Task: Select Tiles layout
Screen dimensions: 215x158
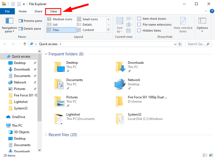Action: pos(61,30)
